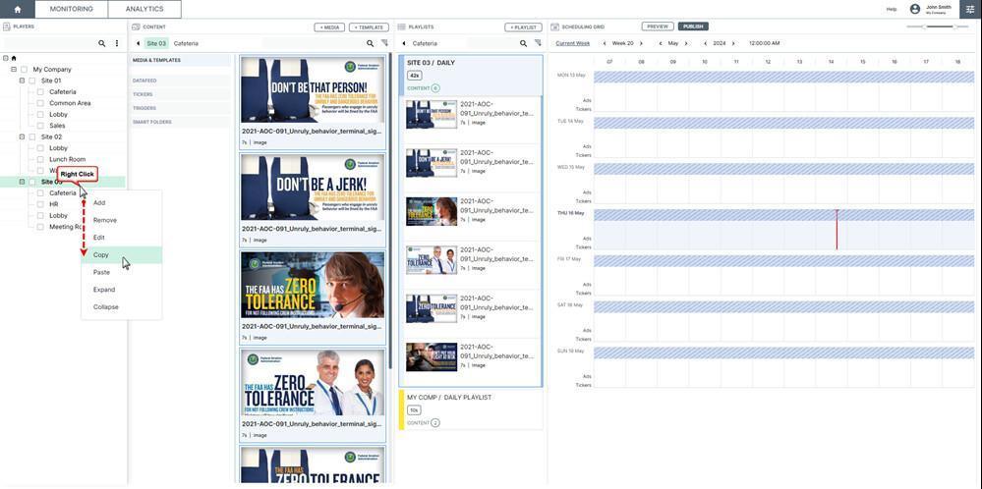Check the Site 02 checkbox

point(32,136)
